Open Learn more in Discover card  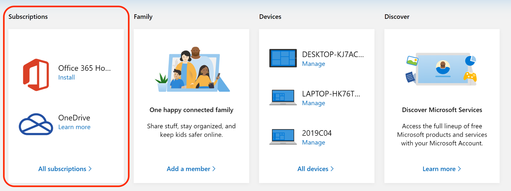[442, 169]
